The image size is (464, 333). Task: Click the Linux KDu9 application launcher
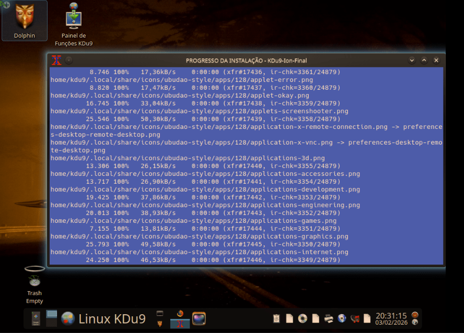tap(112, 318)
